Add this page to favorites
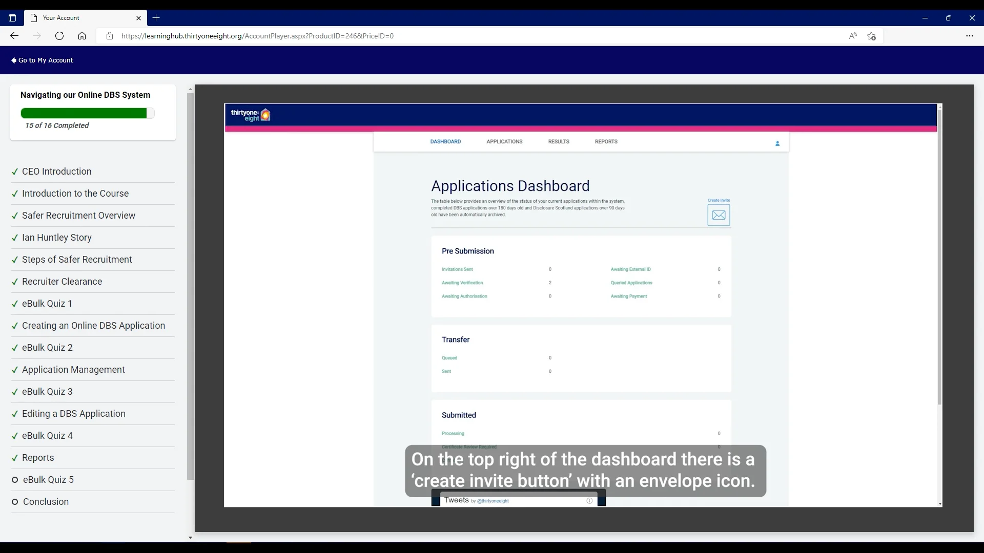Viewport: 984px width, 553px height. point(871,36)
